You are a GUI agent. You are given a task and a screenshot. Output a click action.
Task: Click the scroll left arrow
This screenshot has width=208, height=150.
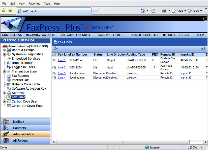(x=54, y=142)
